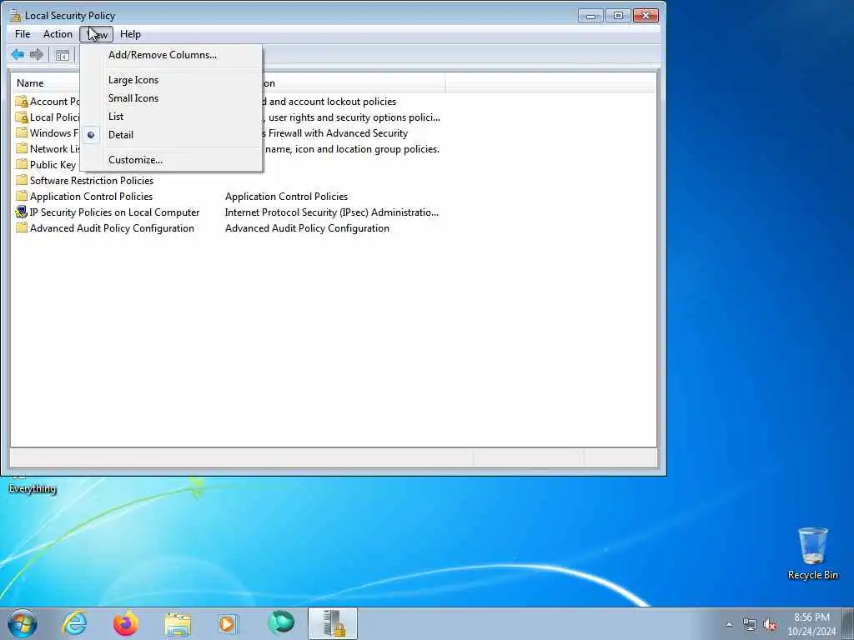Click Application Control Policies description cell

286,196
